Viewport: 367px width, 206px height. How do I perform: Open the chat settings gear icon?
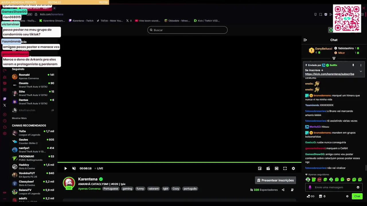pos(347,196)
